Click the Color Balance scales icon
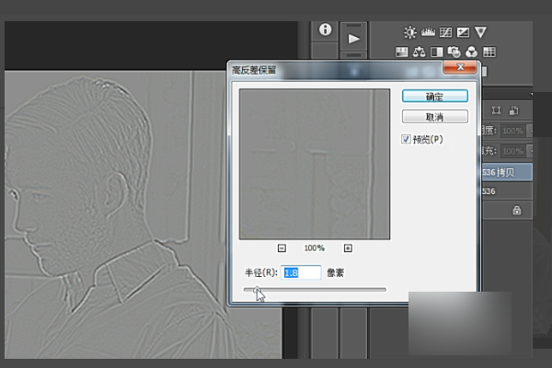552x368 pixels. click(x=420, y=52)
